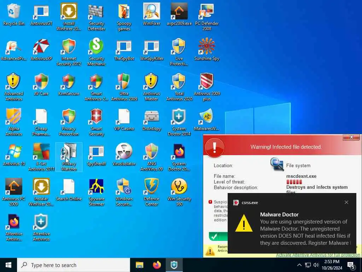Click the level of threat red bar

294,182
